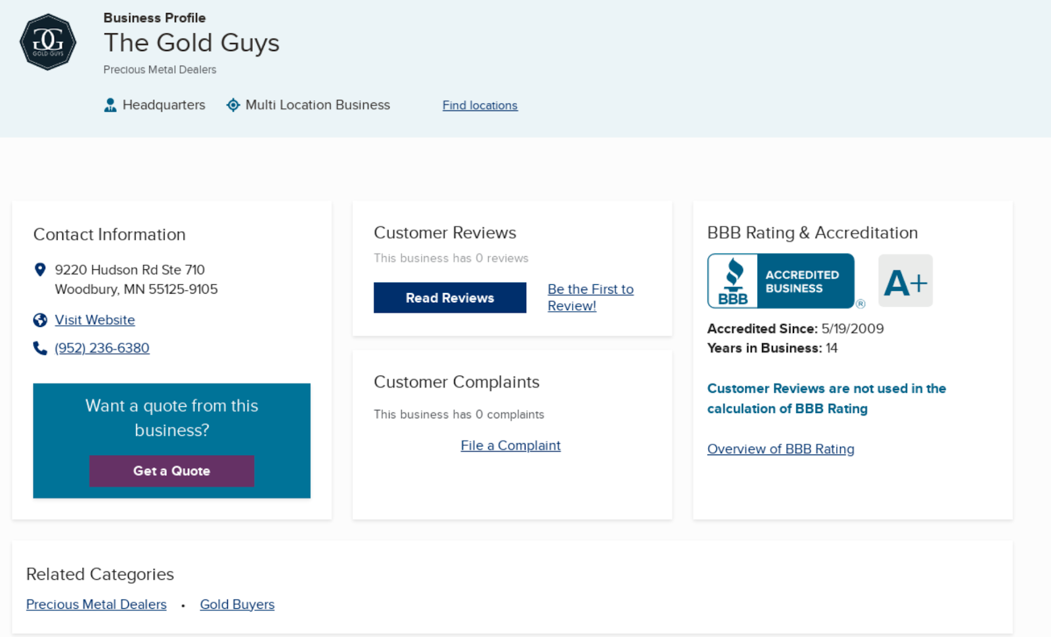Click the Multi Location Business target icon
1051x637 pixels.
coord(233,105)
